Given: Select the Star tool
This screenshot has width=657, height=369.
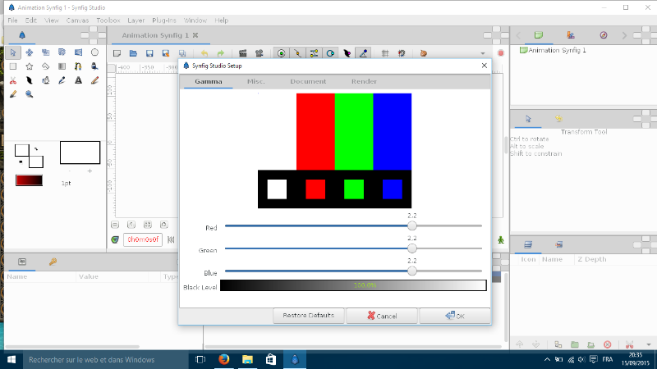Looking at the screenshot, I should (x=29, y=66).
